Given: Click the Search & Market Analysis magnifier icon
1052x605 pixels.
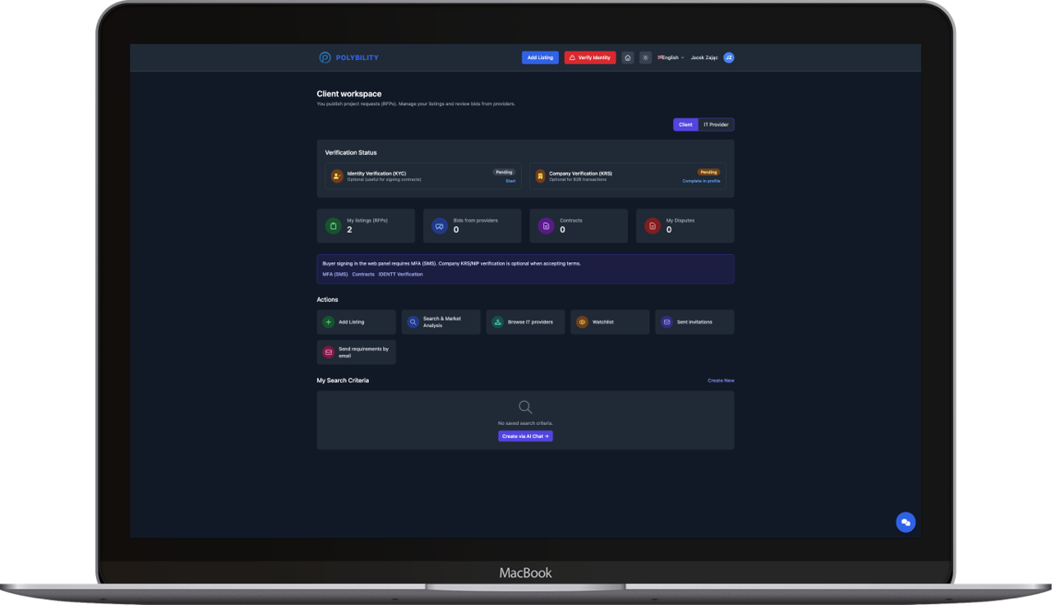Looking at the screenshot, I should (x=413, y=322).
